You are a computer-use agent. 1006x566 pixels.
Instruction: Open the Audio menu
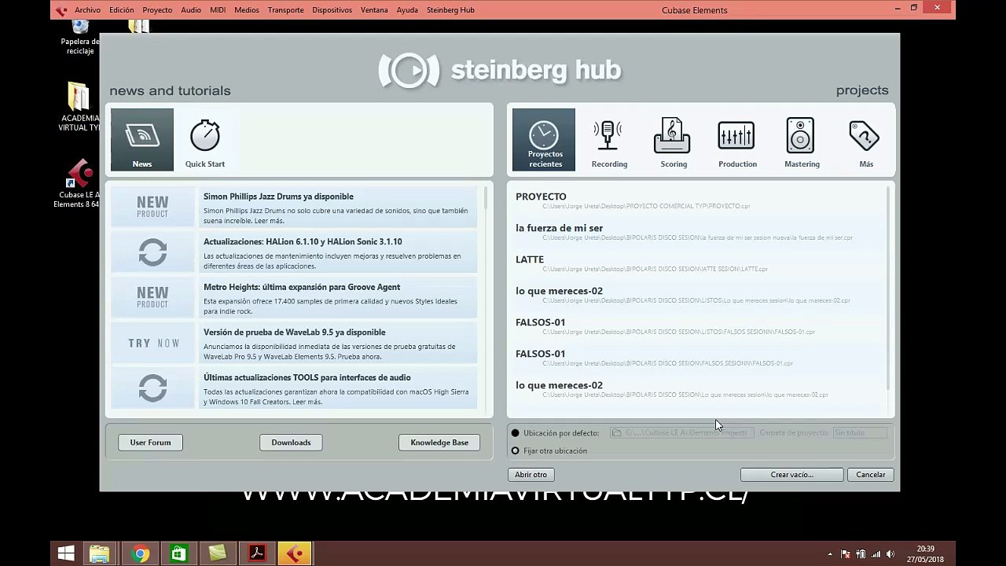191,10
